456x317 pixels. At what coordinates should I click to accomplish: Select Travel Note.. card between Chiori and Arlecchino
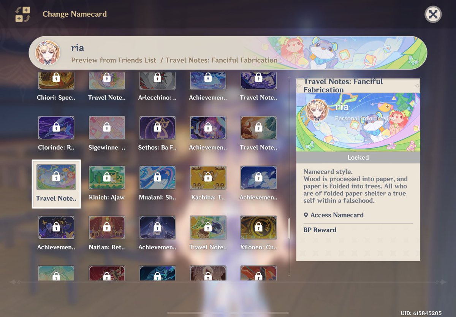click(x=107, y=87)
